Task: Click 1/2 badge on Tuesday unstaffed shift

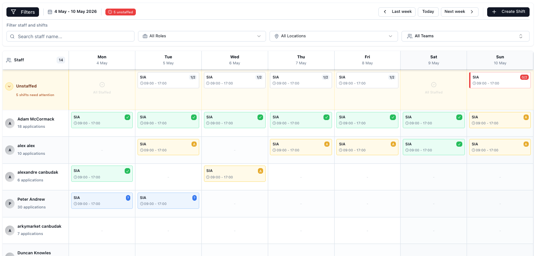Action: [x=193, y=77]
